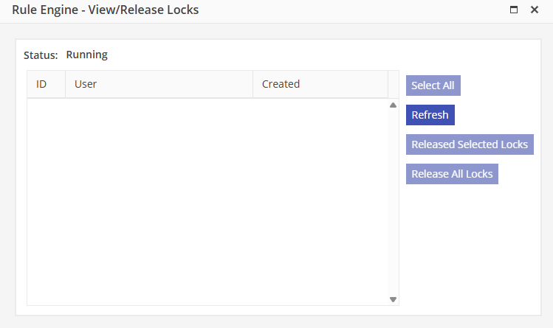
Task: Click the blank header cell after Created
Action: 394,84
